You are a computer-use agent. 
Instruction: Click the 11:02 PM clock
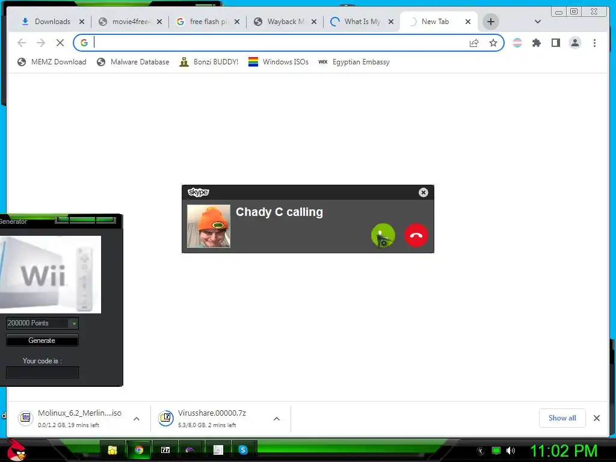(564, 451)
